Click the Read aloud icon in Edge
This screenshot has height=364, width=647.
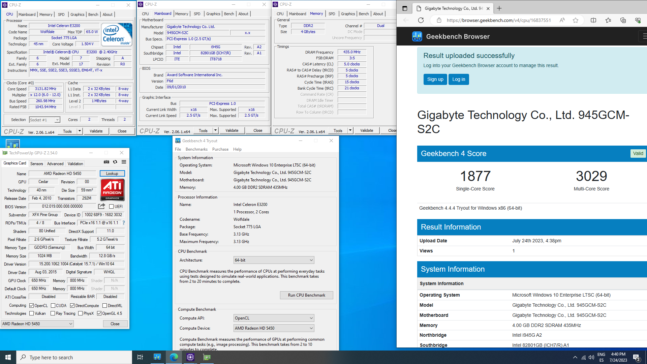562,20
